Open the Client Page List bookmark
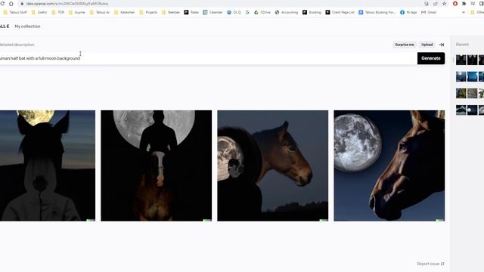This screenshot has width=484, height=272. tap(340, 12)
